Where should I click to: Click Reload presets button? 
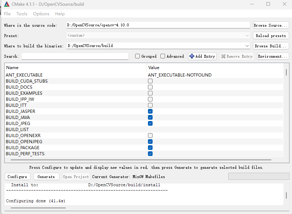pyautogui.click(x=271, y=36)
